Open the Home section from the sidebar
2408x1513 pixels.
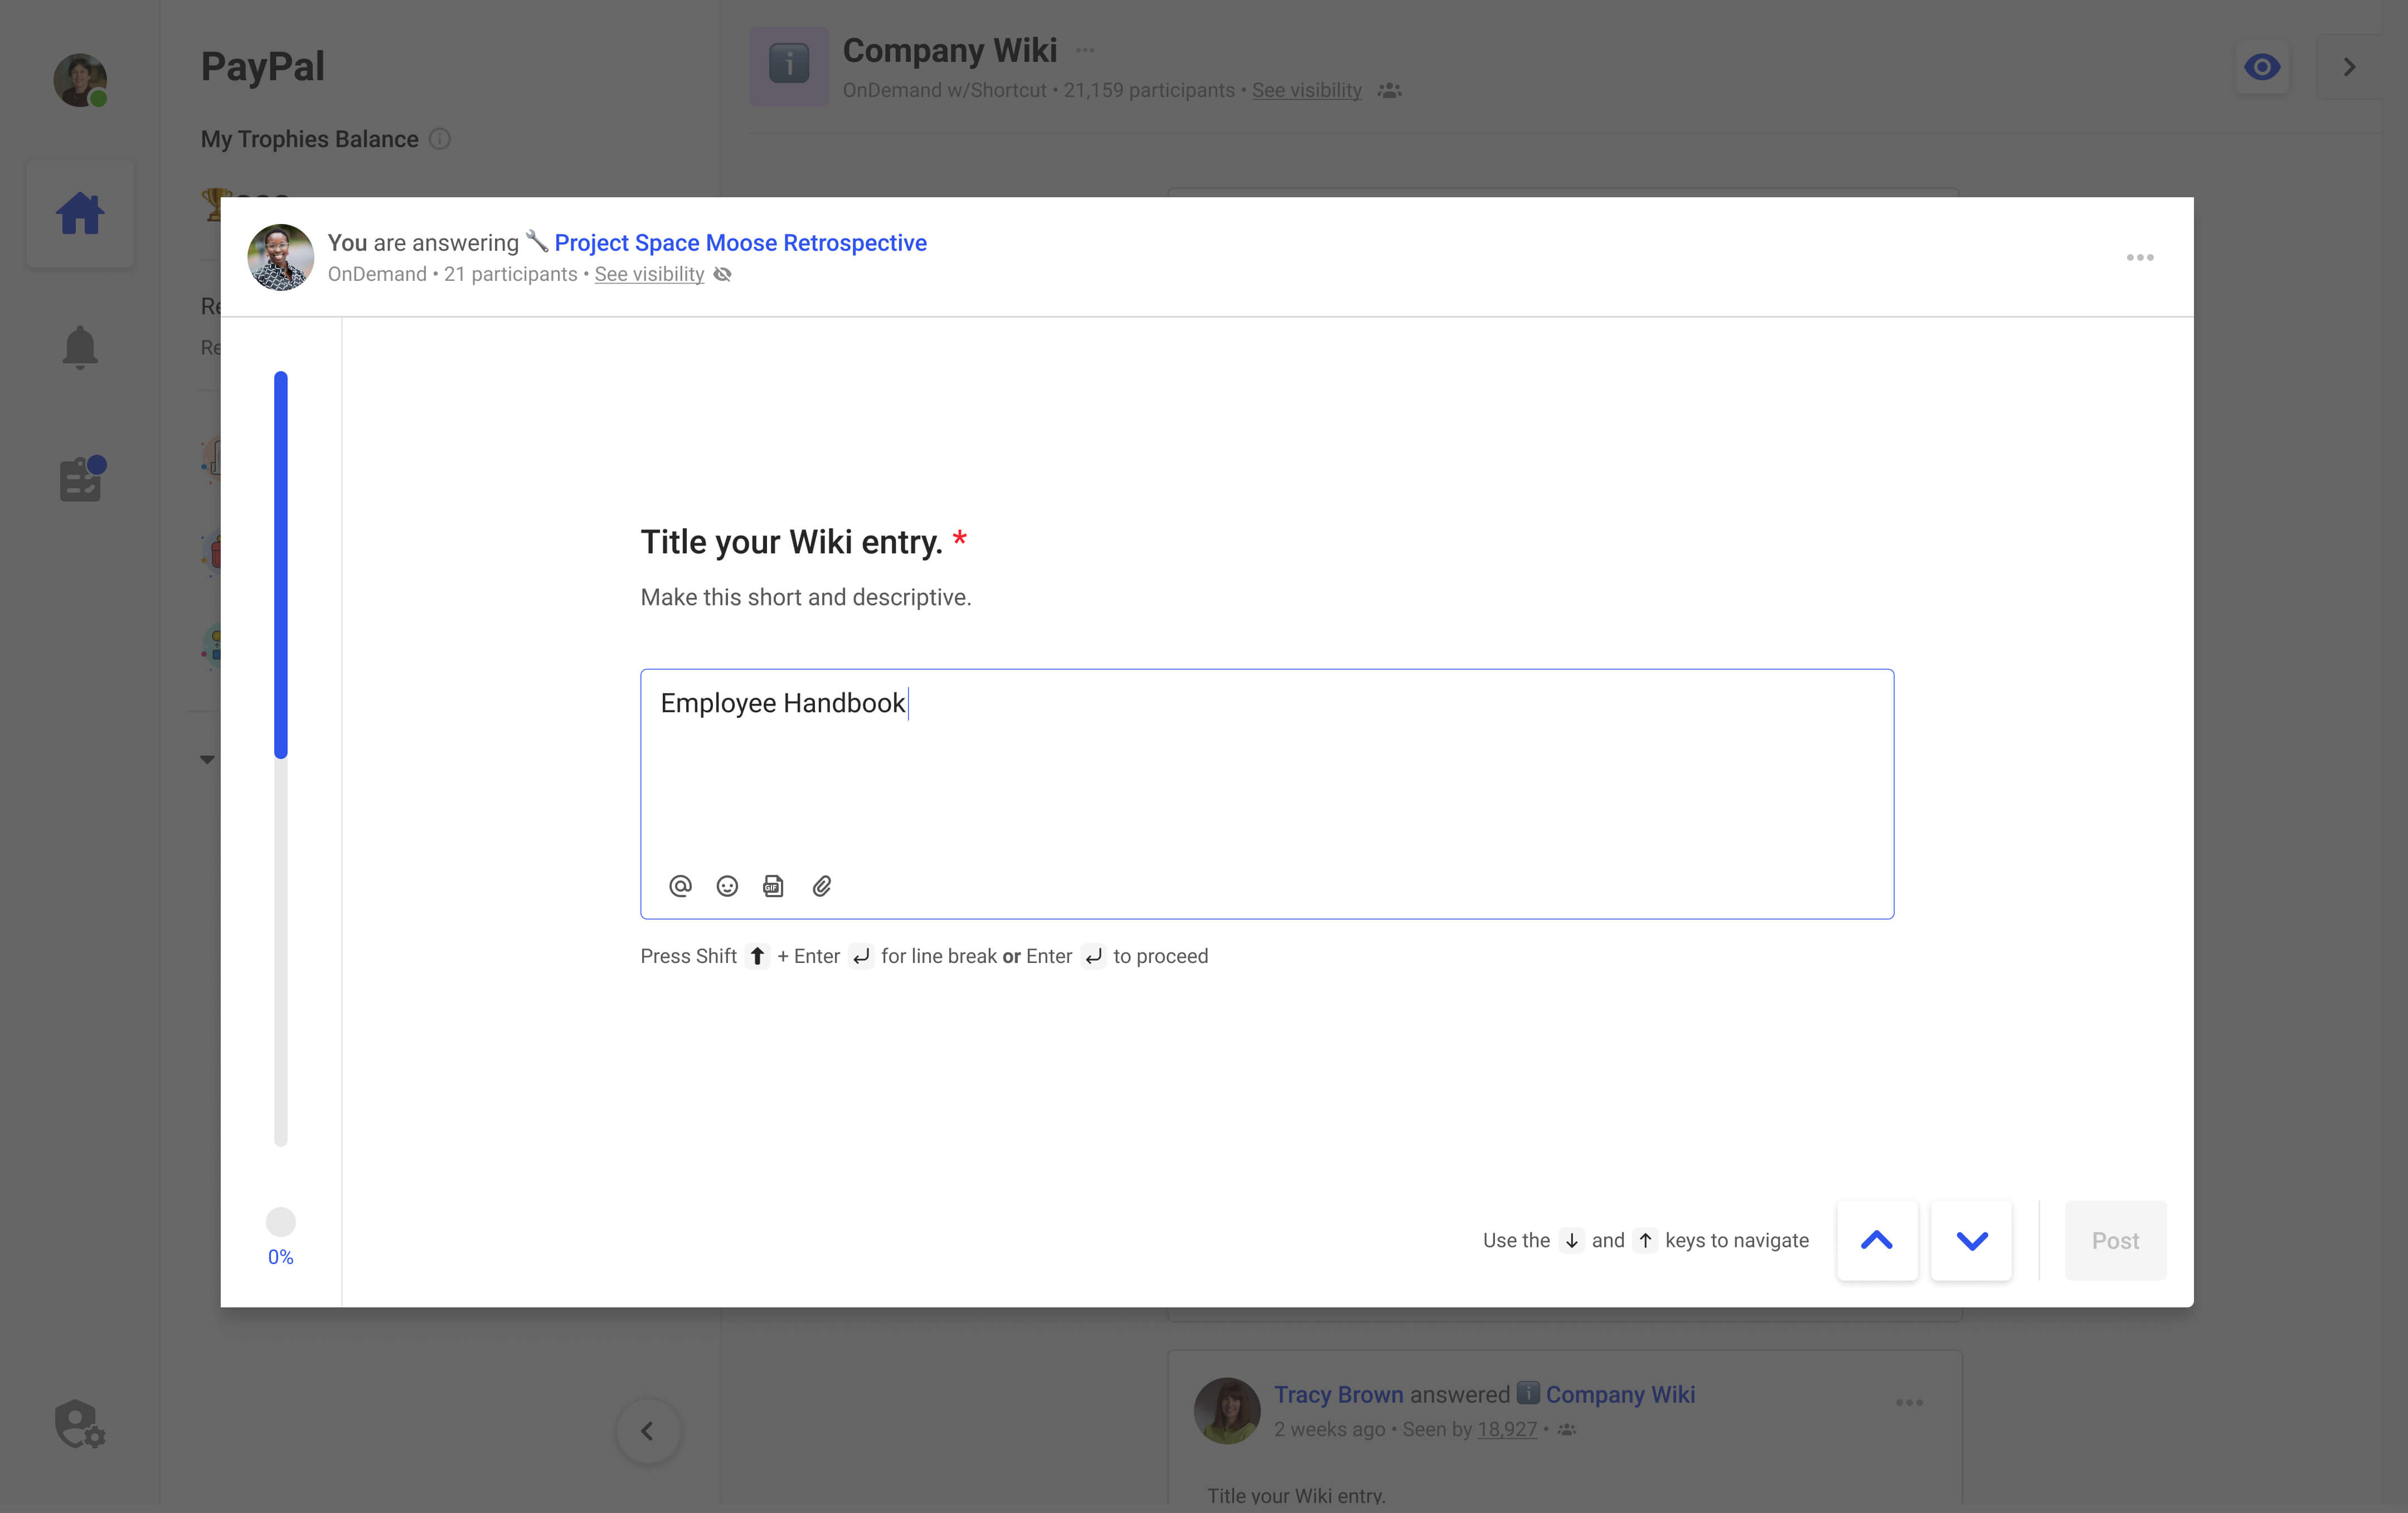pos(80,212)
